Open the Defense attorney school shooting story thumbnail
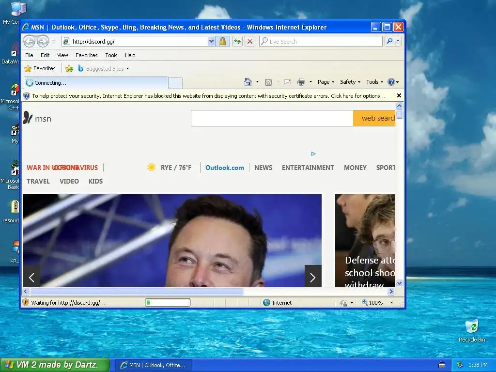Screen dimensions: 496x372 tap(365, 240)
